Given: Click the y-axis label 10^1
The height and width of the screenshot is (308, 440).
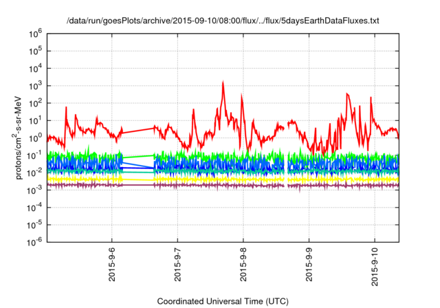Looking at the screenshot, I should [x=35, y=120].
